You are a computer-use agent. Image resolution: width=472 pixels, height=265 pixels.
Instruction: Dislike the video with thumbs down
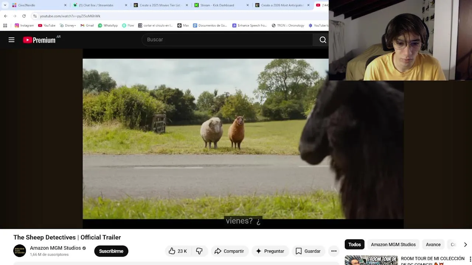pyautogui.click(x=199, y=251)
